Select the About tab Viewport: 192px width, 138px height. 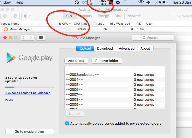(x=145, y=49)
